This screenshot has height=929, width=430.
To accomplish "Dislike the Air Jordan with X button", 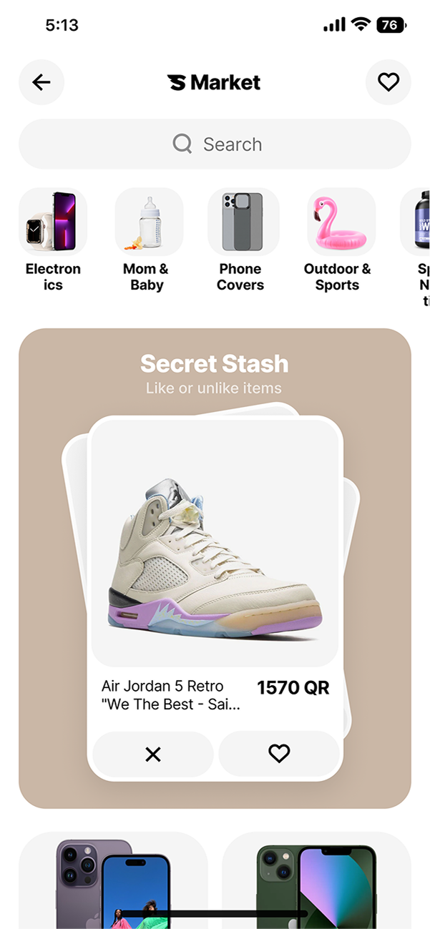I will pos(153,754).
